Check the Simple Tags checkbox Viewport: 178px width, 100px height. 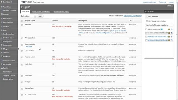click(22, 89)
